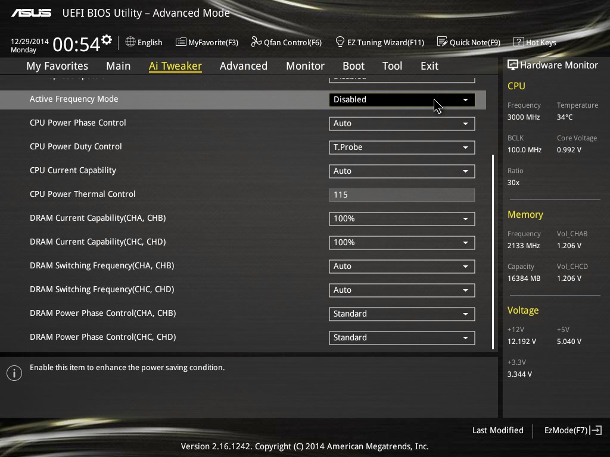Click the Last Modified button
Screen dimensions: 610x457
(497, 430)
